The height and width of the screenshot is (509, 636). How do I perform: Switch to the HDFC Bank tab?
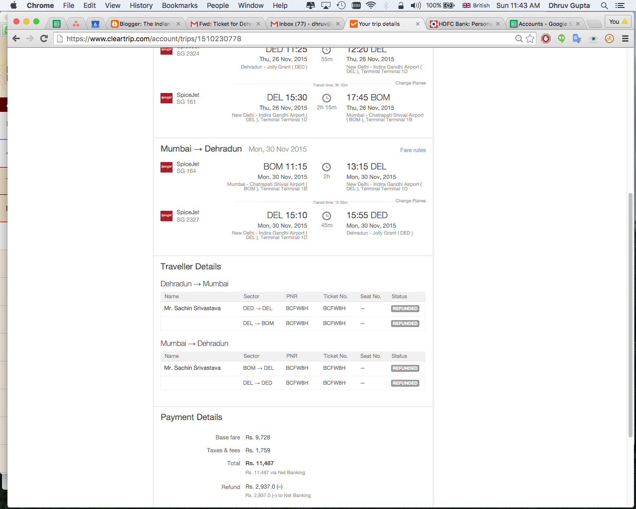[x=465, y=24]
